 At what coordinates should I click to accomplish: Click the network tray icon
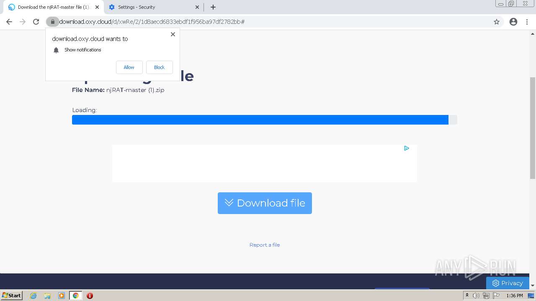tap(486, 296)
